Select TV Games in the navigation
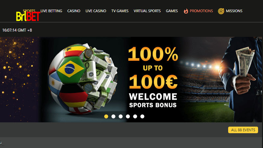This screenshot has width=263, height=148. point(120,11)
